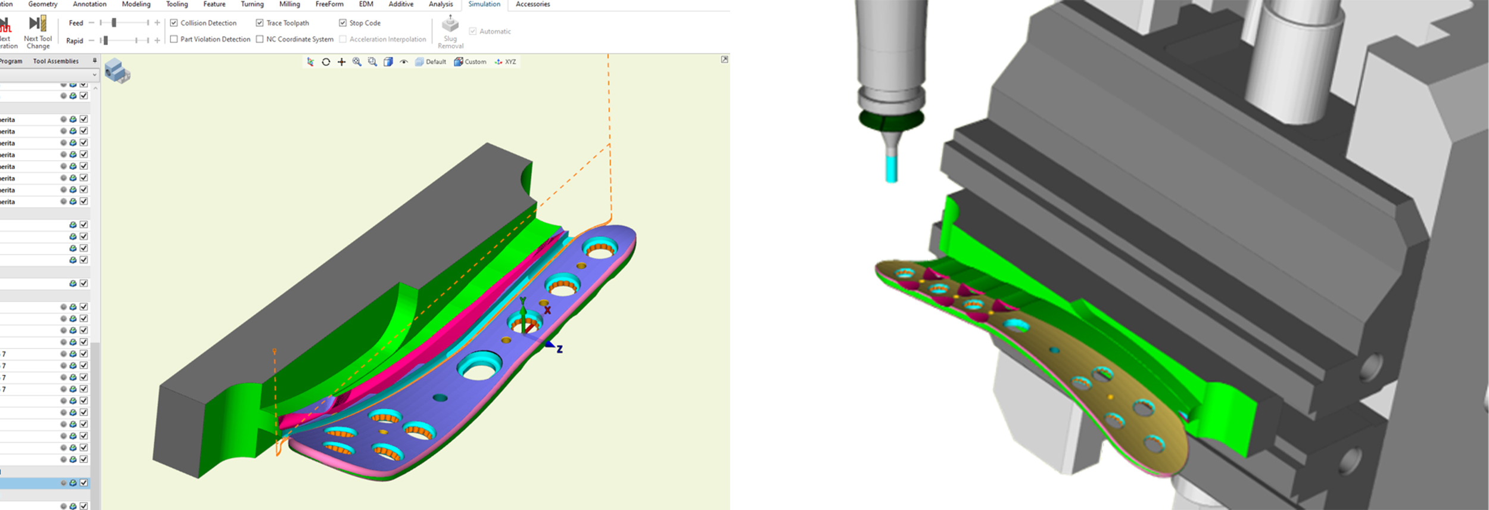This screenshot has width=1489, height=510.
Task: Activate the pan view crosshair icon
Action: [x=341, y=62]
